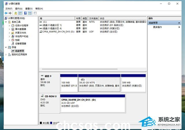The height and width of the screenshot is (130, 185).
Task: Open the 查看(V) menu
Action: pos(29,9)
